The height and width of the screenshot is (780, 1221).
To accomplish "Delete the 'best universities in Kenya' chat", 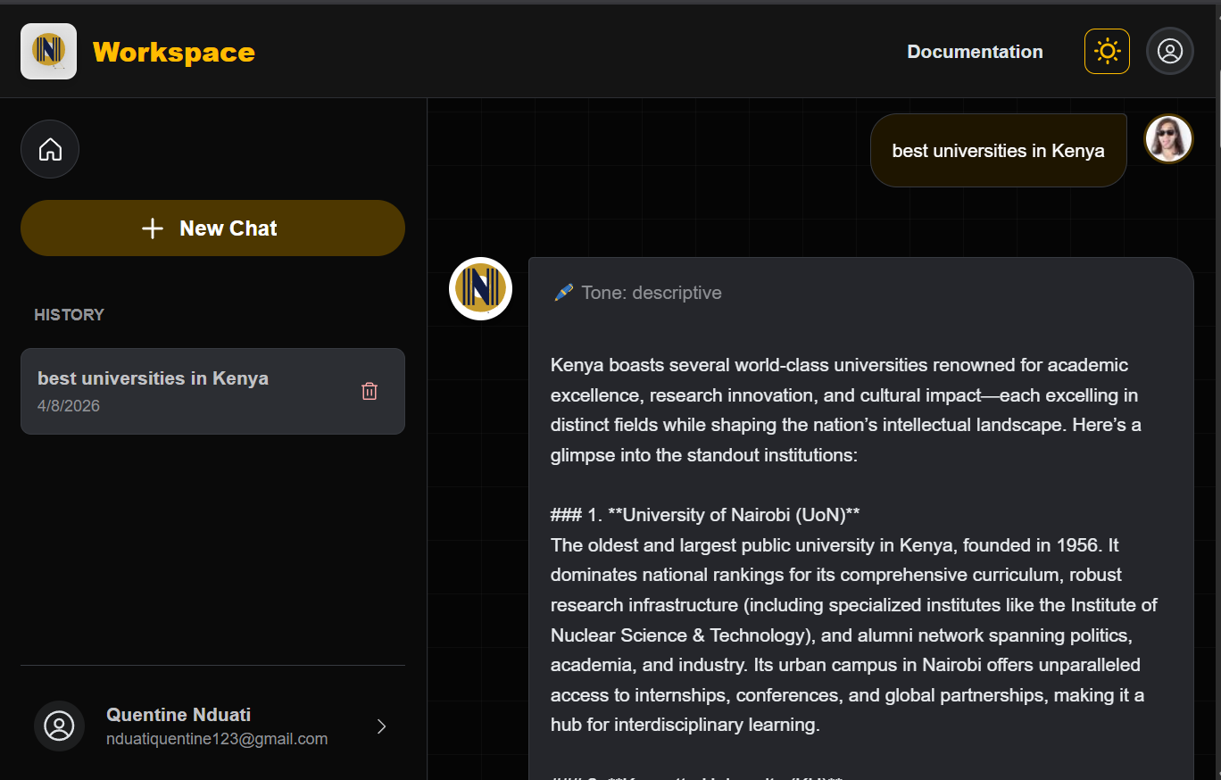I will [370, 391].
